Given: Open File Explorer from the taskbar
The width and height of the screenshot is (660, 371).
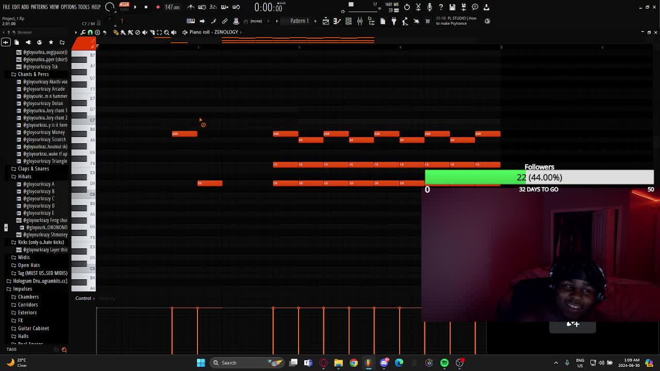Looking at the screenshot, I should [338, 363].
